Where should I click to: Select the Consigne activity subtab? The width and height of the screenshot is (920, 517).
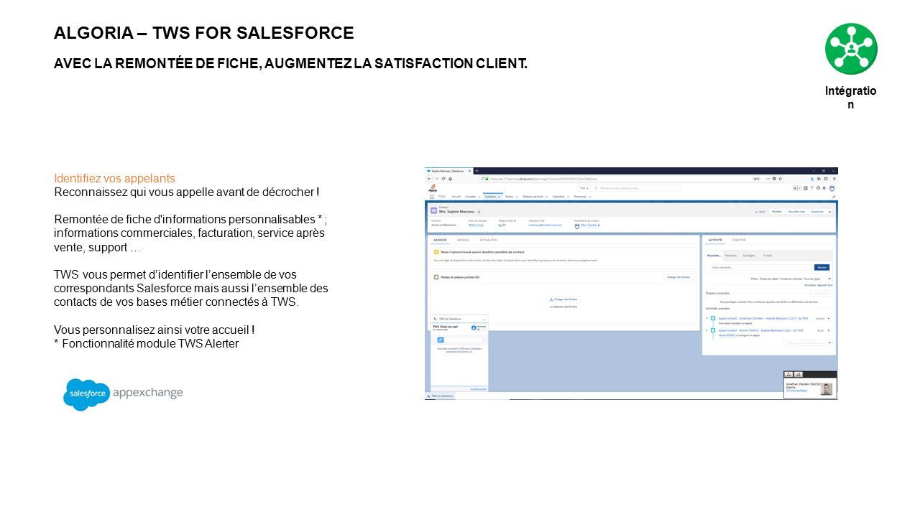[x=750, y=256]
